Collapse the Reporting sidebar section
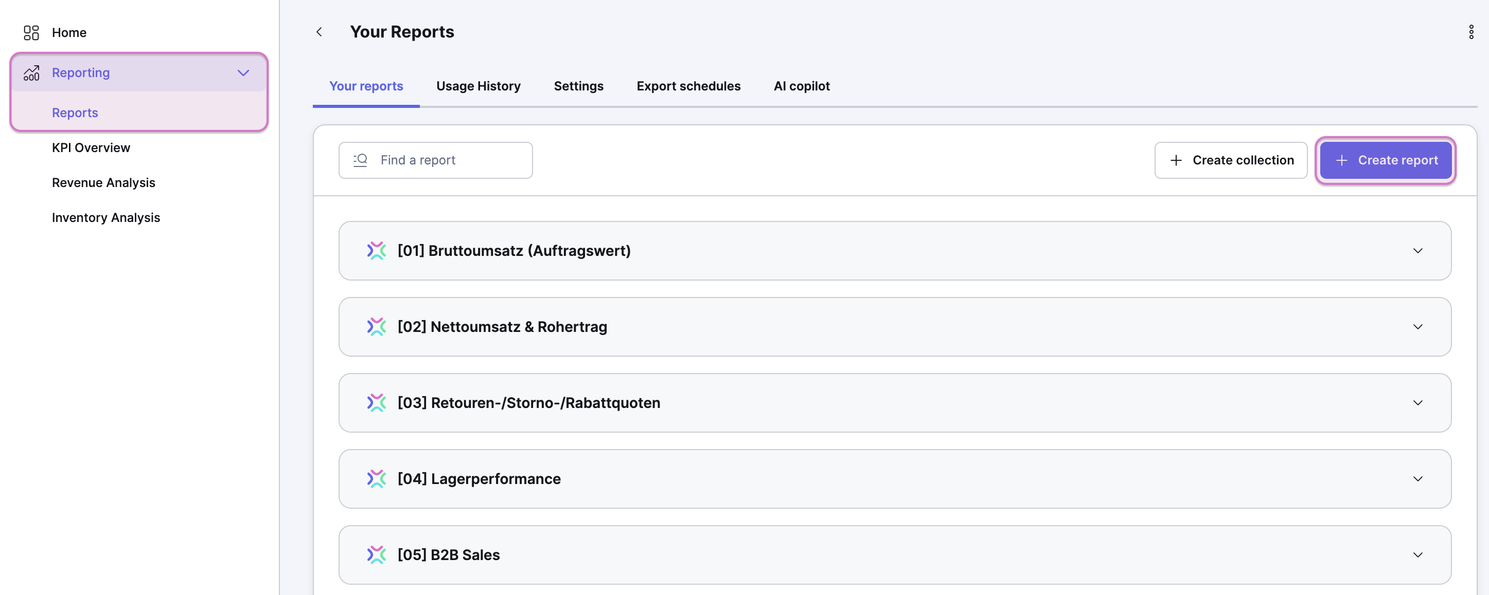 (243, 73)
